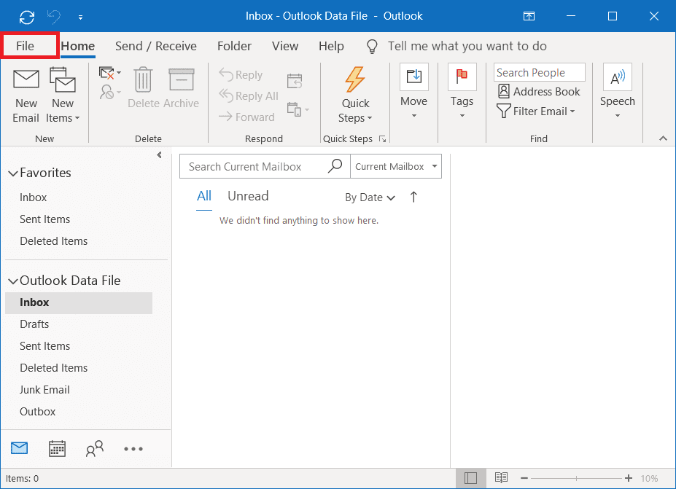Switch to Mail view icon
Viewport: 676px width, 489px height.
point(20,448)
